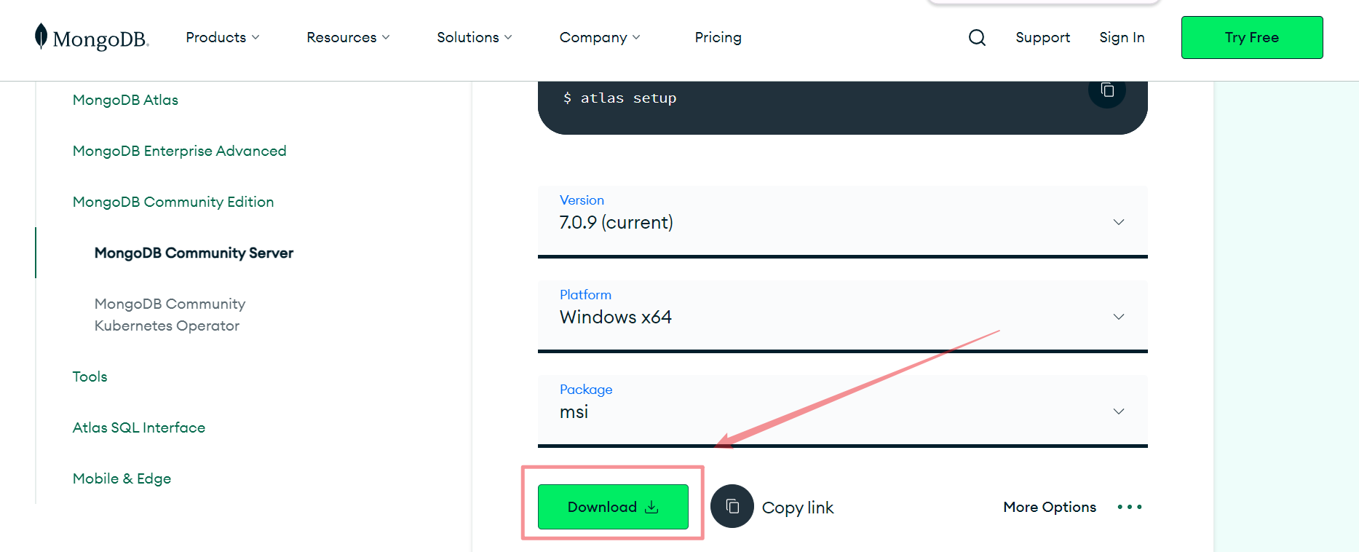Click the Try Free button
Screen dimensions: 1359x552
(x=1252, y=37)
